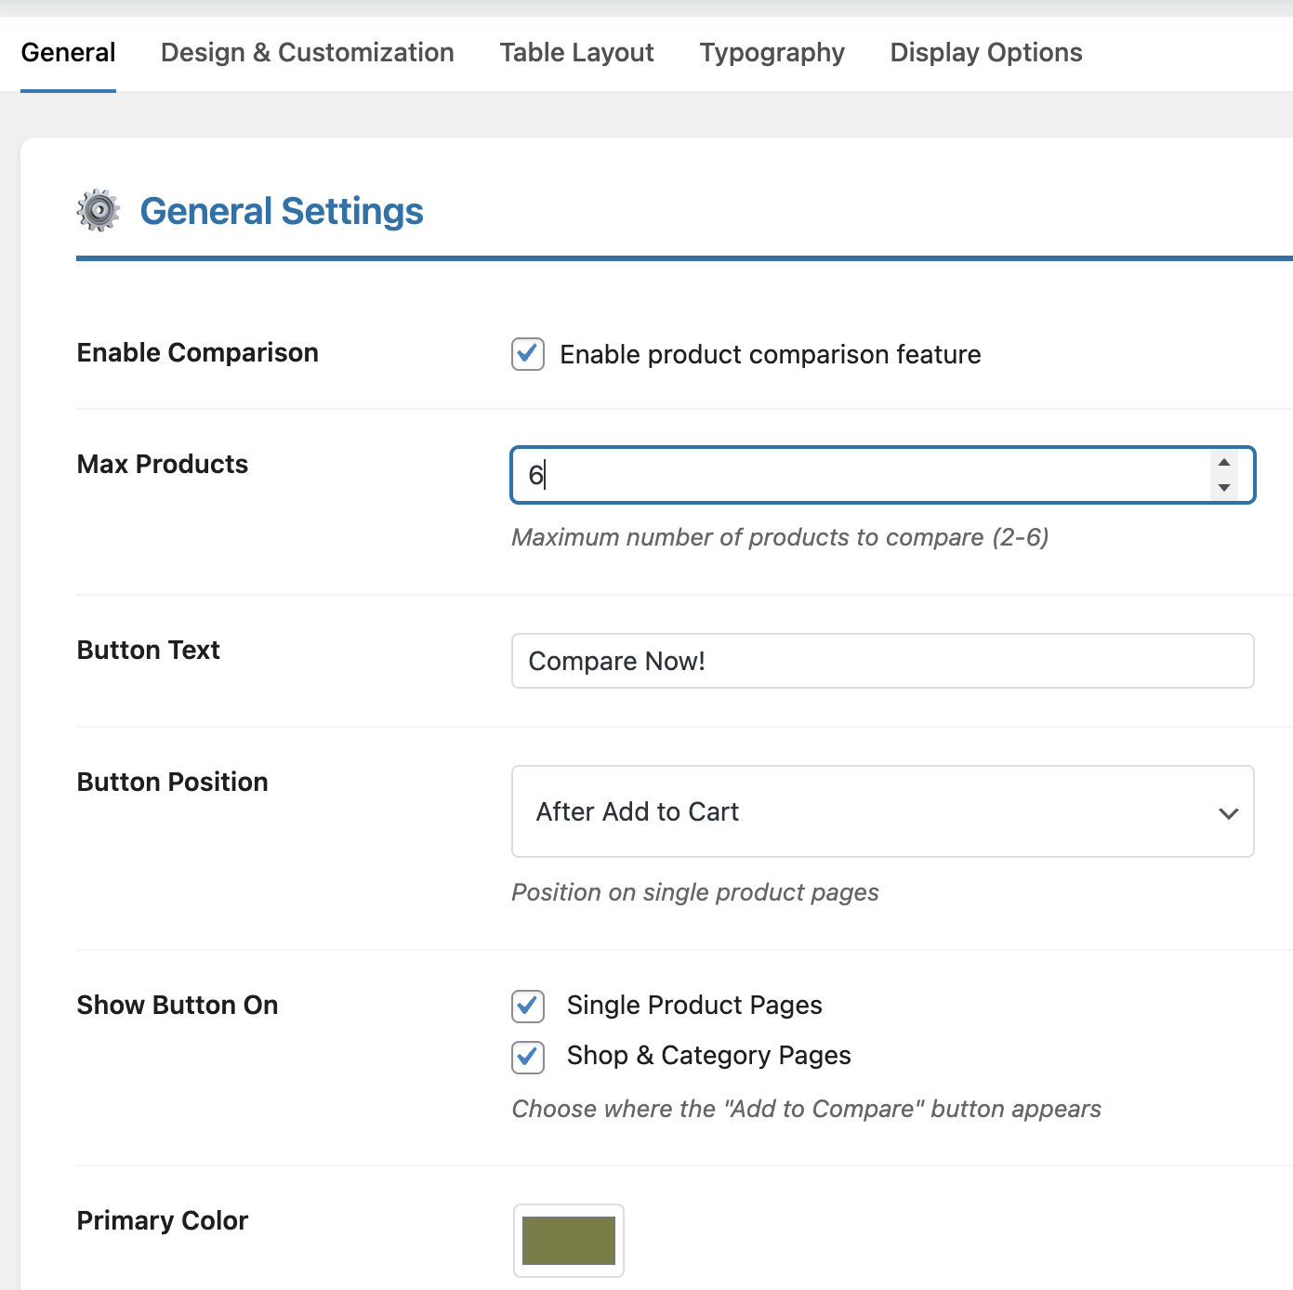Click the gear icon beside General Settings

point(98,211)
